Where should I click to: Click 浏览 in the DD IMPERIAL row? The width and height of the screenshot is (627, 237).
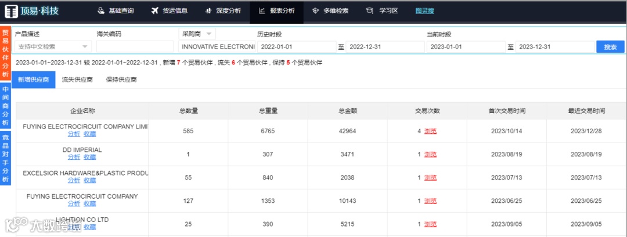[x=430, y=154]
